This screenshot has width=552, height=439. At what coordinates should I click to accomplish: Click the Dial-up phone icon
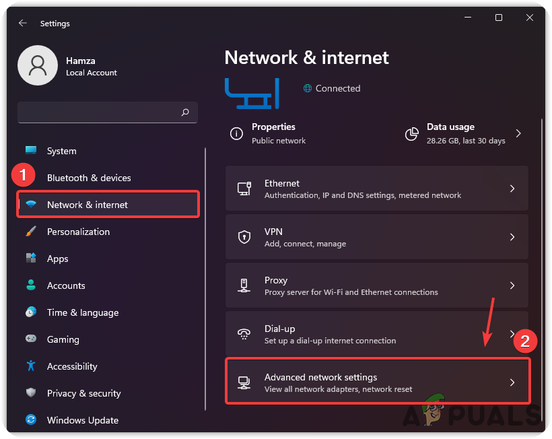tap(244, 334)
